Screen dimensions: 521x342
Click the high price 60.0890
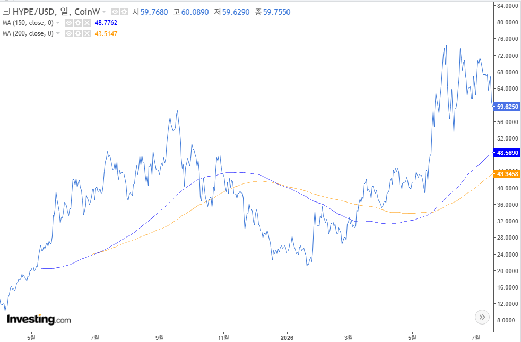[x=195, y=12]
